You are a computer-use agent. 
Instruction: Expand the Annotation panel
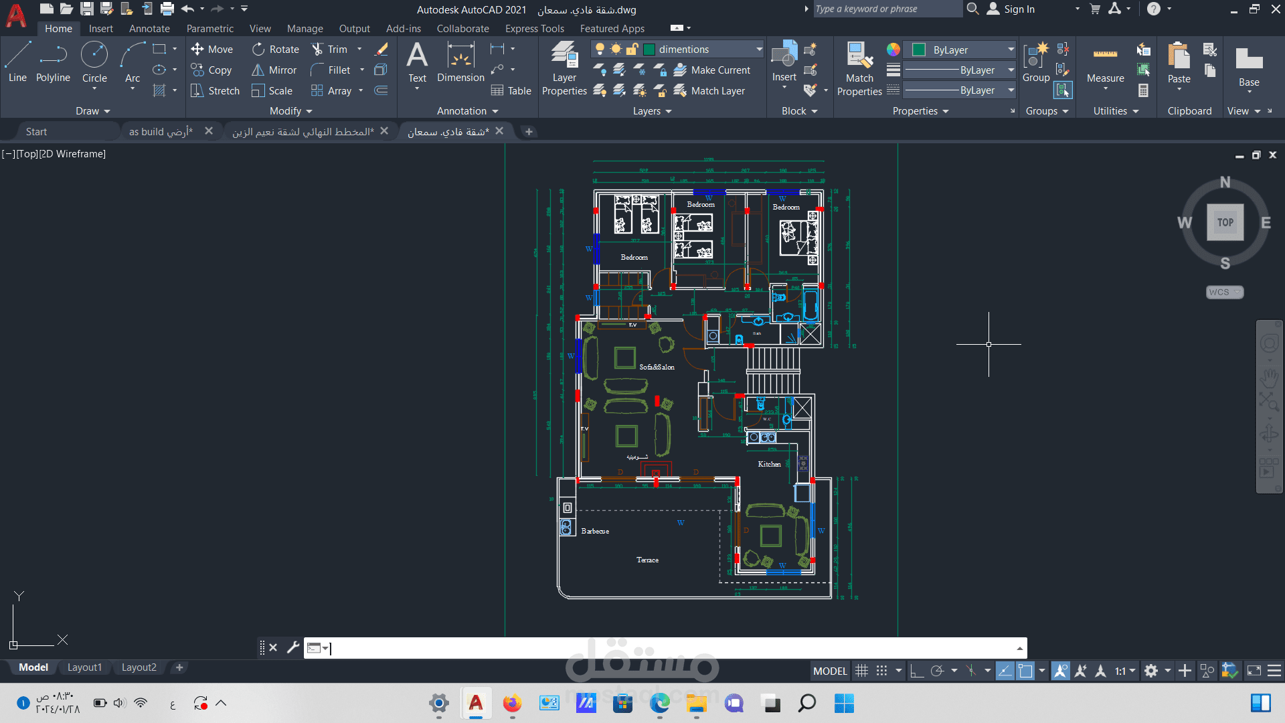click(468, 111)
